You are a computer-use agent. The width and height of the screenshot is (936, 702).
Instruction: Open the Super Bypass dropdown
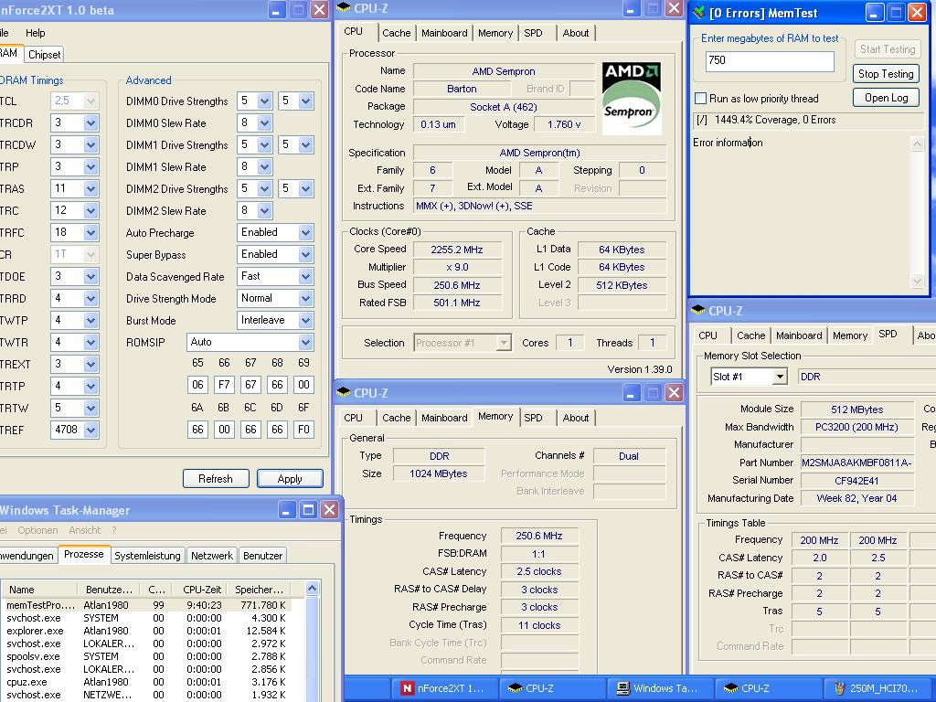pos(305,255)
